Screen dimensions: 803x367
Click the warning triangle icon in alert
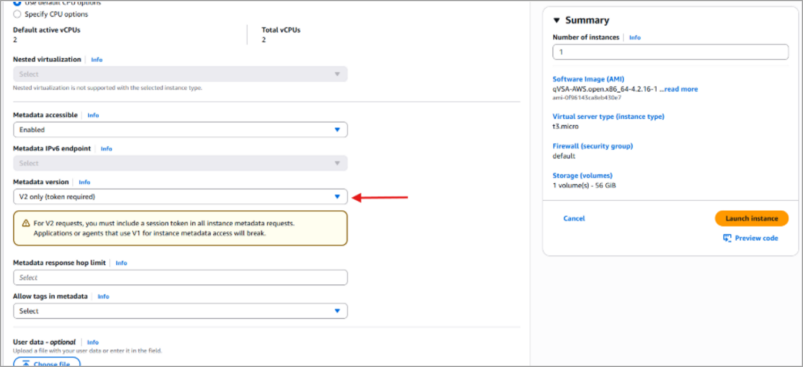26,223
